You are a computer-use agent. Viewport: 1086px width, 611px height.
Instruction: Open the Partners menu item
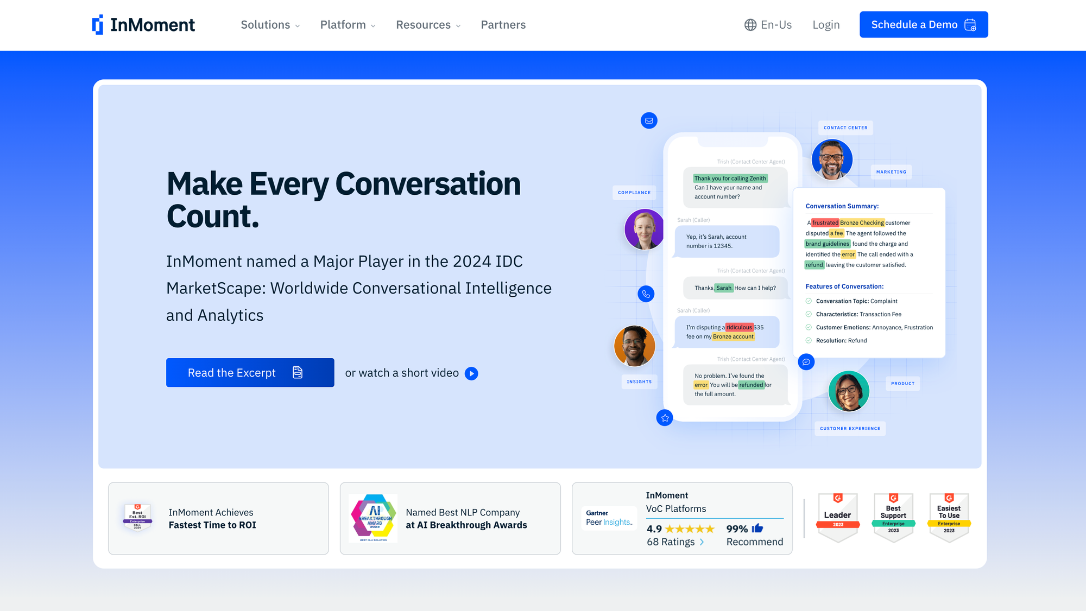[x=503, y=25]
